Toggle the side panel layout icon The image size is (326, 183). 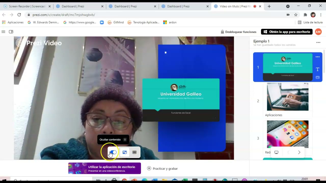coord(11,32)
